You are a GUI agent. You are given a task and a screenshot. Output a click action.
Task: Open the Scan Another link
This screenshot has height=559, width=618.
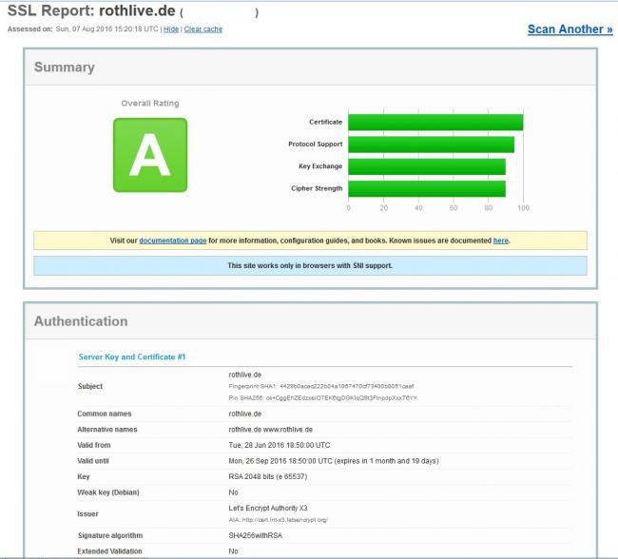[x=570, y=29]
